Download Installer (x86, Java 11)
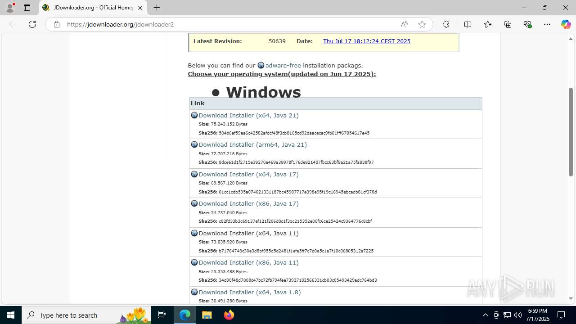This screenshot has width=576, height=324. (248, 262)
